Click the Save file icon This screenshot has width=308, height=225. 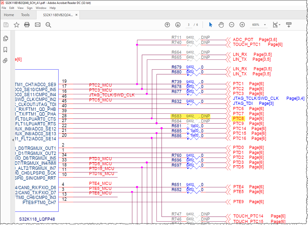point(6,25)
